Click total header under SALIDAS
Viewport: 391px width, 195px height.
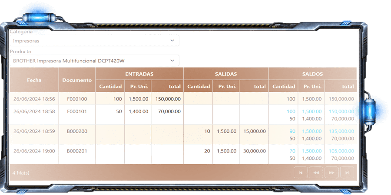[x=254, y=86]
